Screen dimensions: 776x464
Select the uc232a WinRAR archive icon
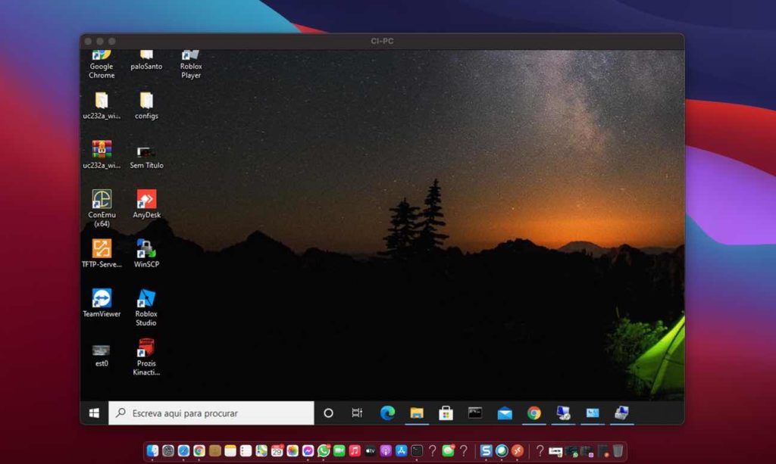(x=102, y=154)
